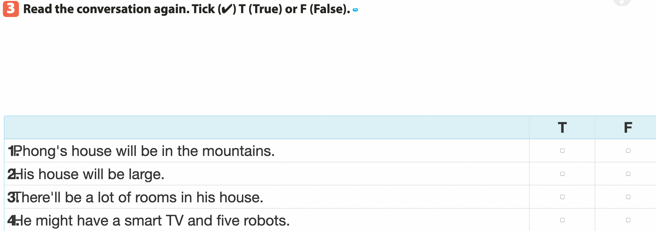Tick F for "His house will be large"
Image resolution: width=656 pixels, height=231 pixels.
click(628, 174)
